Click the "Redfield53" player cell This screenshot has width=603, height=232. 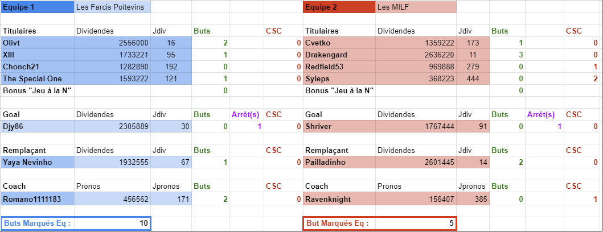339,67
